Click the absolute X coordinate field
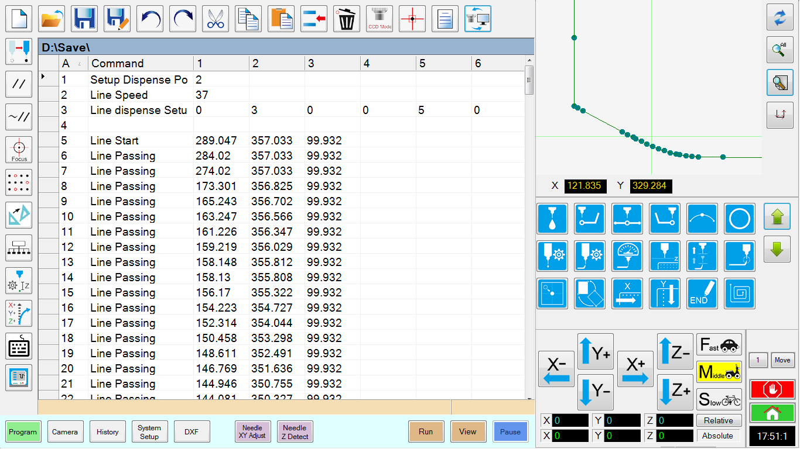Image resolution: width=800 pixels, height=449 pixels. [570, 436]
